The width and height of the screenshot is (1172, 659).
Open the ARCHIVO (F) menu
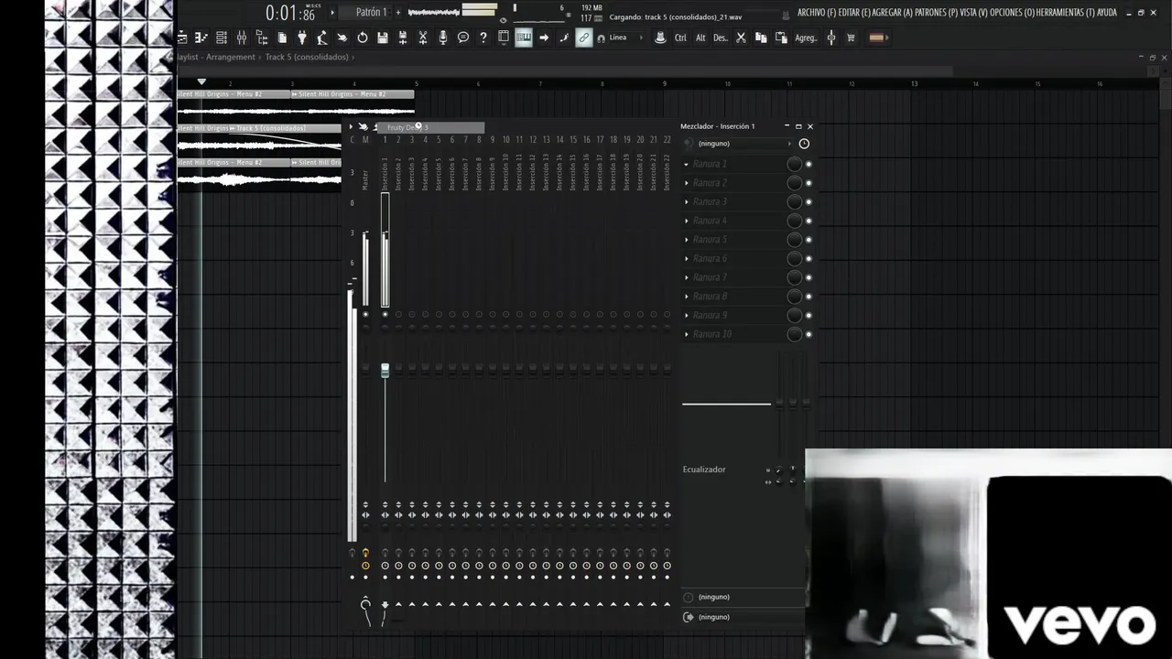coord(816,13)
